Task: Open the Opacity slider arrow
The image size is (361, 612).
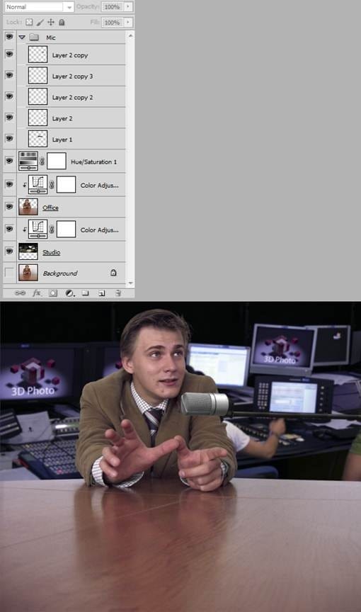Action: (128, 6)
